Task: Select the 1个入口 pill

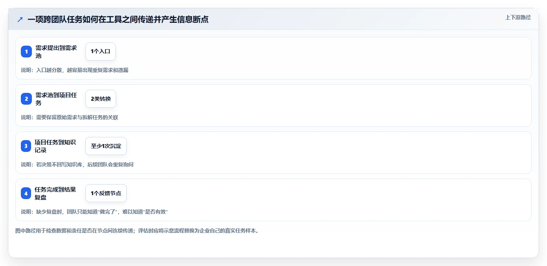Action: point(100,52)
